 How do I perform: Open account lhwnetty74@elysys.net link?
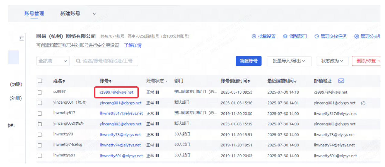point(120,145)
